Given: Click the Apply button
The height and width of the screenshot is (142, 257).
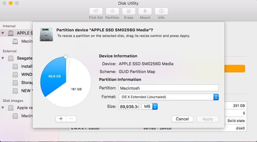Looking at the screenshot, I should [x=208, y=119].
